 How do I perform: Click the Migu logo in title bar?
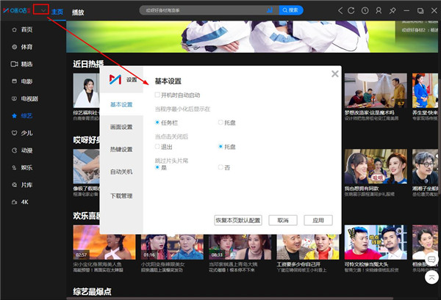17,11
